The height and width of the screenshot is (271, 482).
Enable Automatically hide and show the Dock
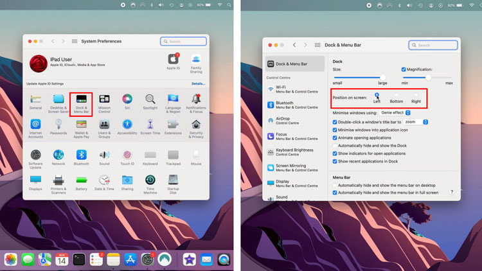pos(335,146)
